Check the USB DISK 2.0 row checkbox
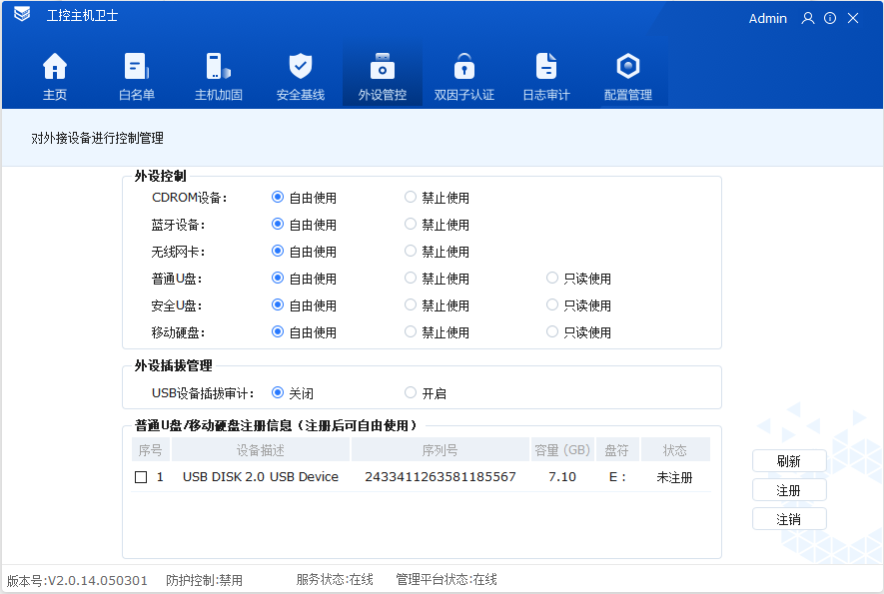 click(x=139, y=477)
